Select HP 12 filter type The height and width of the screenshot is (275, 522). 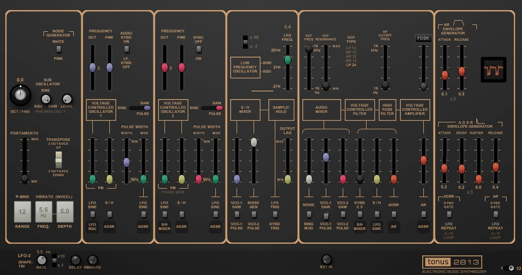click(x=351, y=56)
